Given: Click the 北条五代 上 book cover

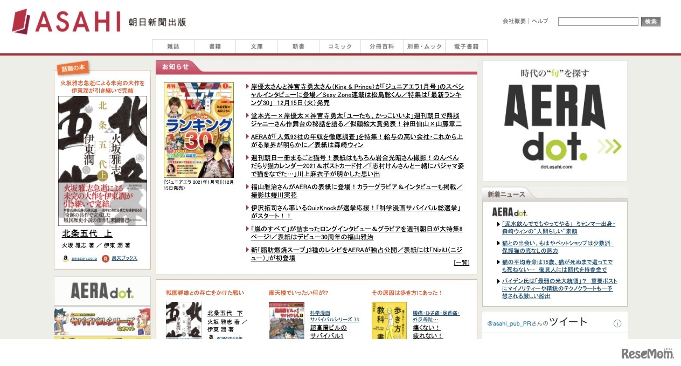Looking at the screenshot, I should 102,161.
